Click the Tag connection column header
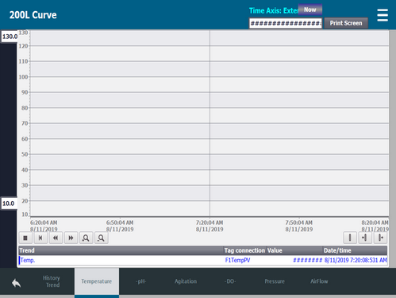396x298 pixels. coord(244,250)
